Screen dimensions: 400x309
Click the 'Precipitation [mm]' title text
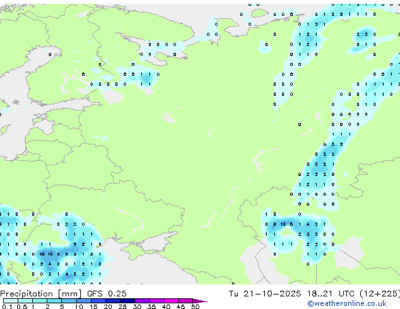tap(41, 294)
